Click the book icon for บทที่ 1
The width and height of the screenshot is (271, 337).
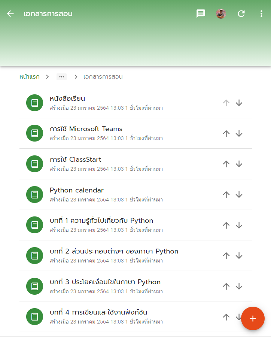(x=34, y=225)
